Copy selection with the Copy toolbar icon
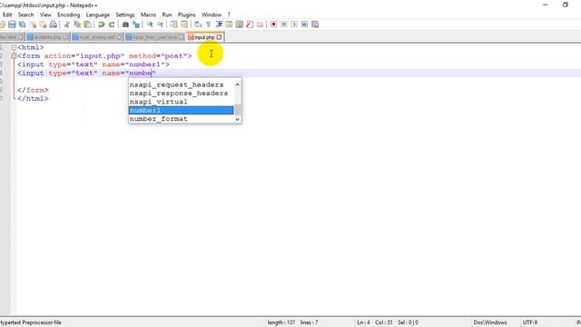Screen dimensions: 581x327 click(77, 25)
